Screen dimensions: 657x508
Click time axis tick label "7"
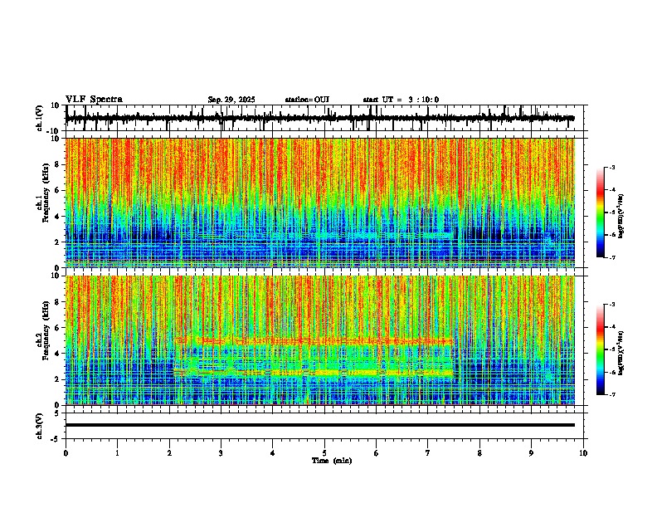[428, 453]
